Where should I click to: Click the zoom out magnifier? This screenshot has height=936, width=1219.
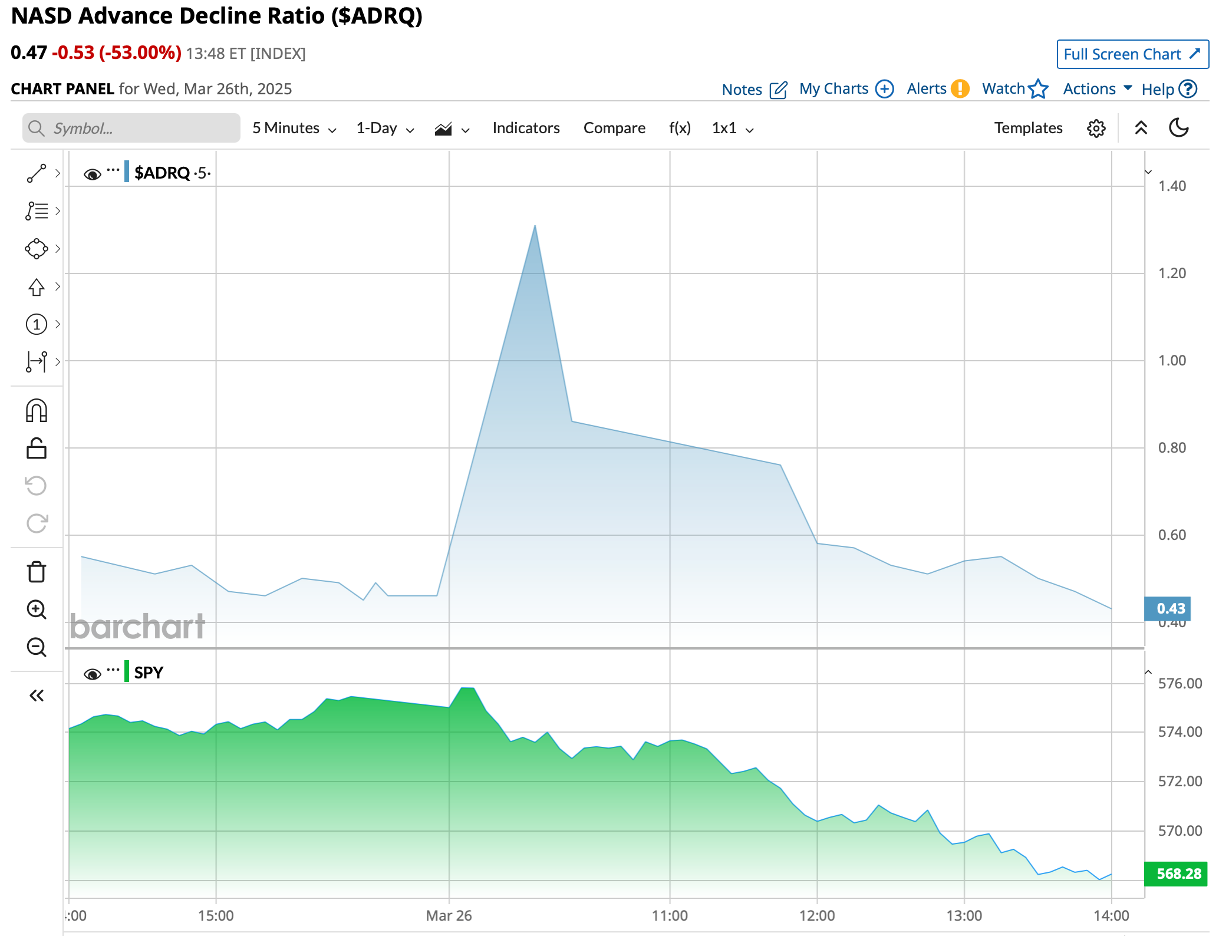coord(37,647)
